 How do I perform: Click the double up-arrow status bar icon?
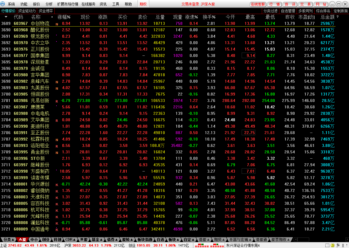tap(342, 245)
